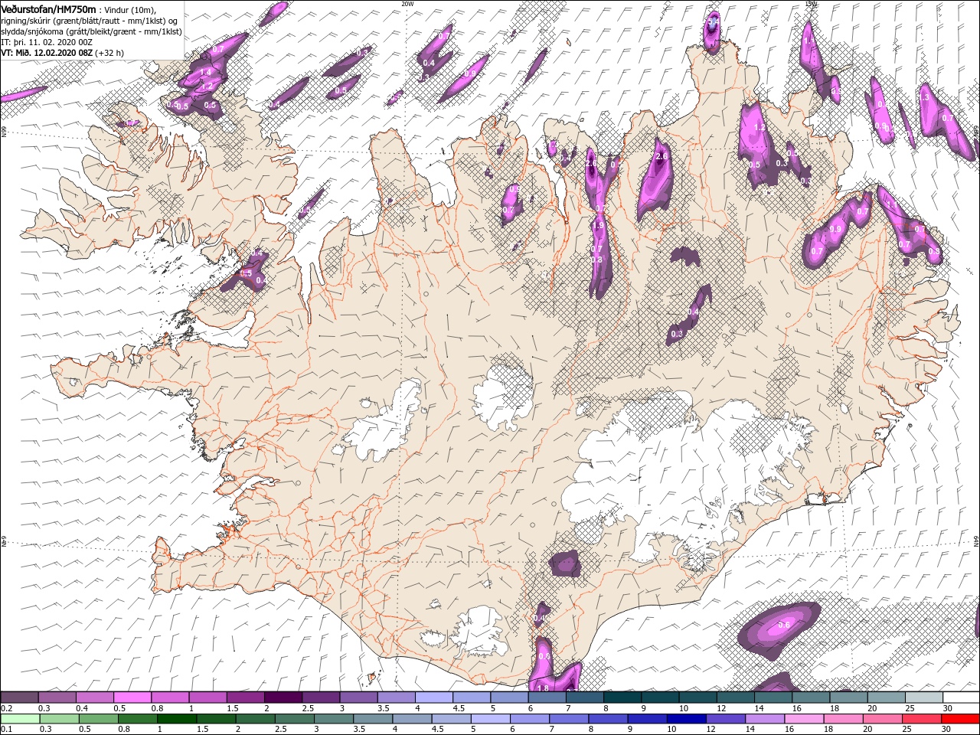Choose the 3 violet swatch in upper legend

(358, 697)
